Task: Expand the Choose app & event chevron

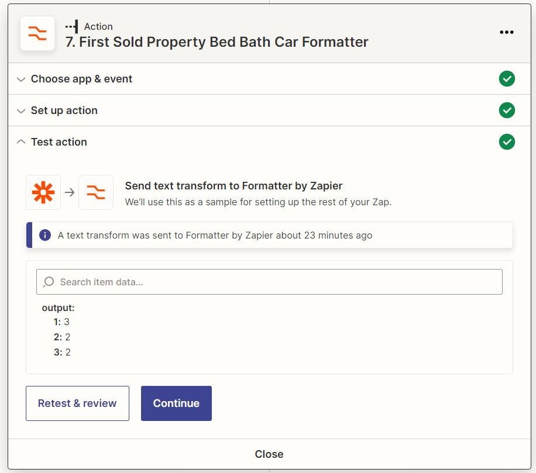Action: tap(21, 80)
